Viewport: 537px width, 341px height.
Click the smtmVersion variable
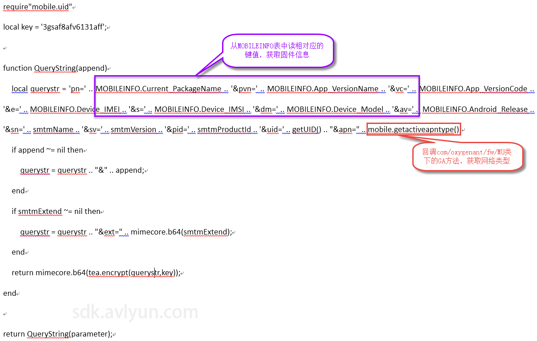pyautogui.click(x=133, y=129)
